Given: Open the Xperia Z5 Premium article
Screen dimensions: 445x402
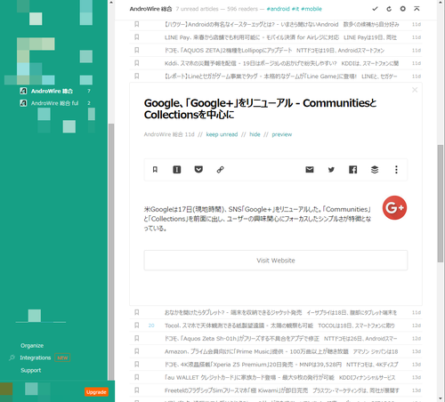Looking at the screenshot, I should coord(276,365).
